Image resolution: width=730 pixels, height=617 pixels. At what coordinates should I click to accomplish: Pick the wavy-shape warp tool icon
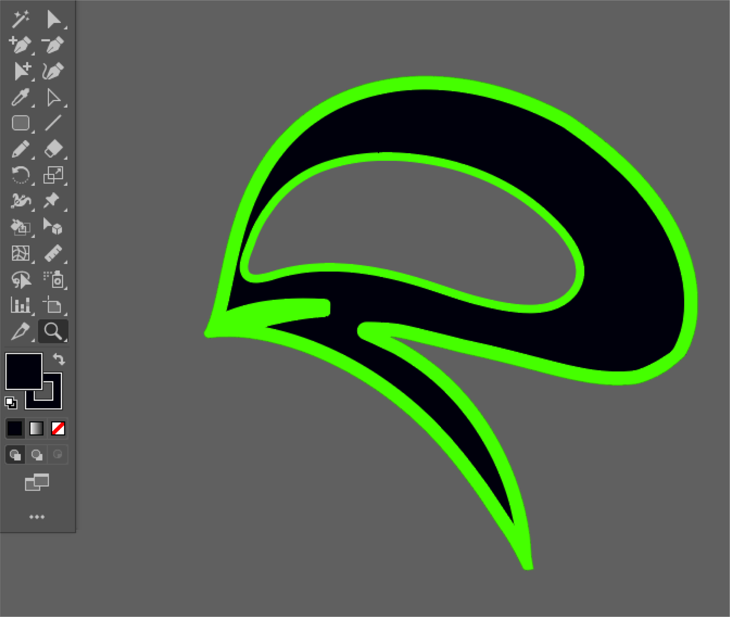click(20, 201)
